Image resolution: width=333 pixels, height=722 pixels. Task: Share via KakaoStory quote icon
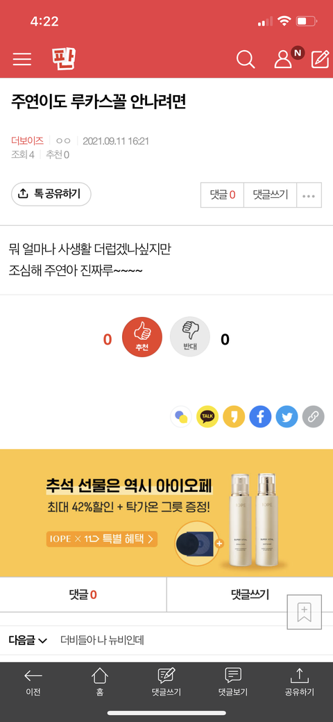coord(234,417)
